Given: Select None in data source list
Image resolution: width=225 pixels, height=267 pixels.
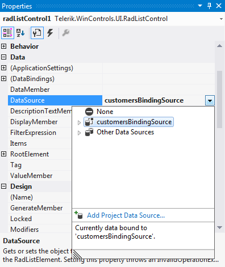Looking at the screenshot, I should (x=105, y=112).
